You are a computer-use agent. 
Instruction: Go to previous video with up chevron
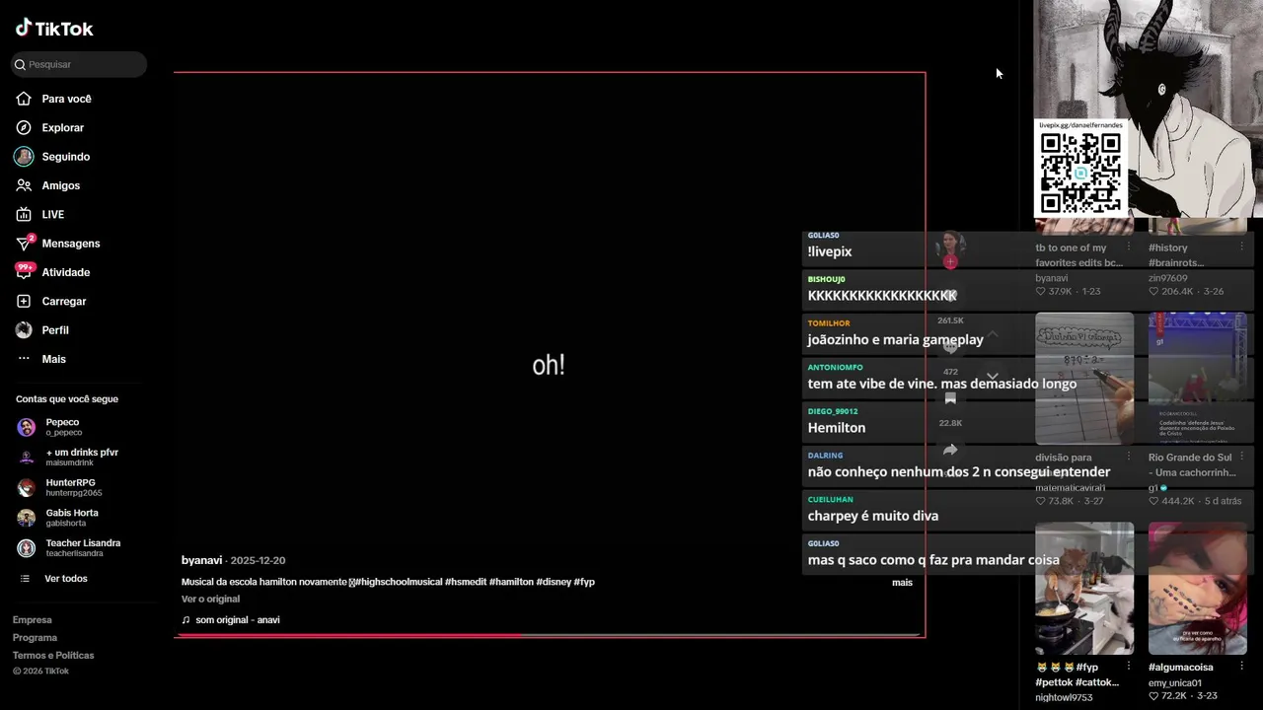(x=993, y=335)
